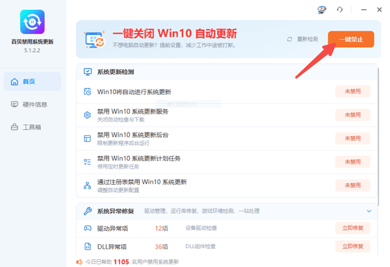The width and height of the screenshot is (390, 267).
Task: Click the 设备驱动检查 description
Action: point(201,228)
